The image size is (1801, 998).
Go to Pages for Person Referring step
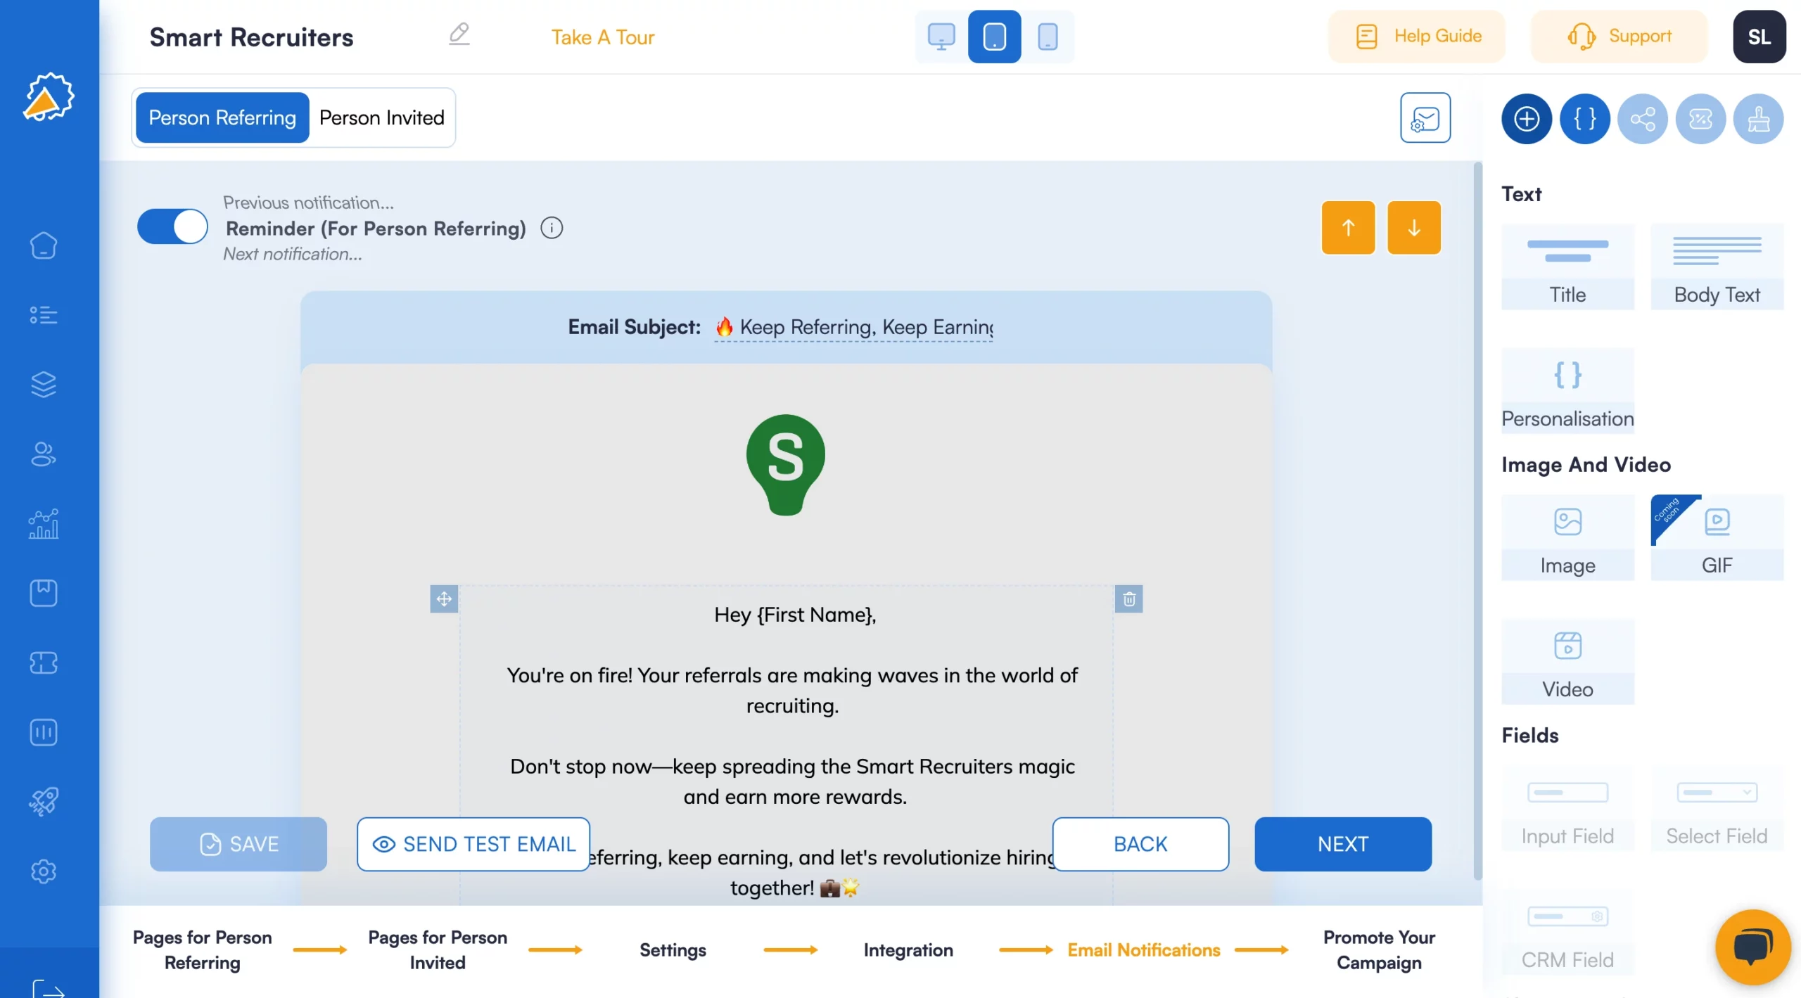point(203,949)
